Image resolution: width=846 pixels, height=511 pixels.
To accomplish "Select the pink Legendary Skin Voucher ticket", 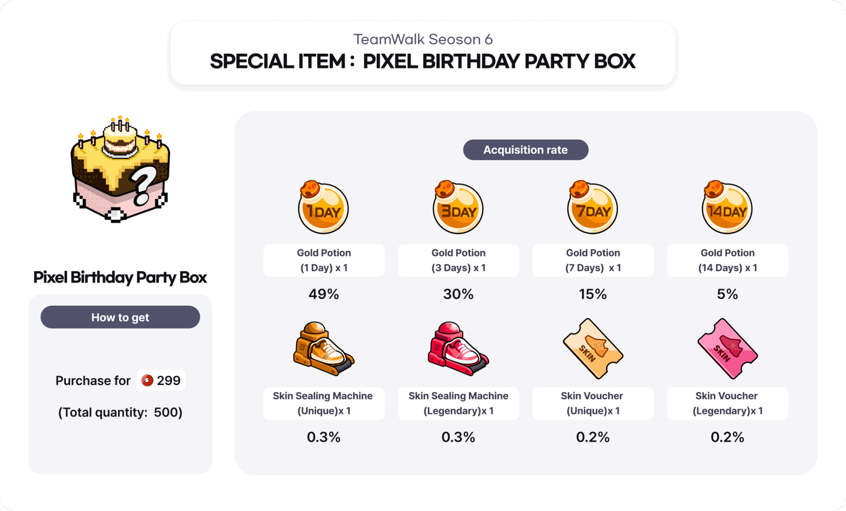I will tap(727, 349).
